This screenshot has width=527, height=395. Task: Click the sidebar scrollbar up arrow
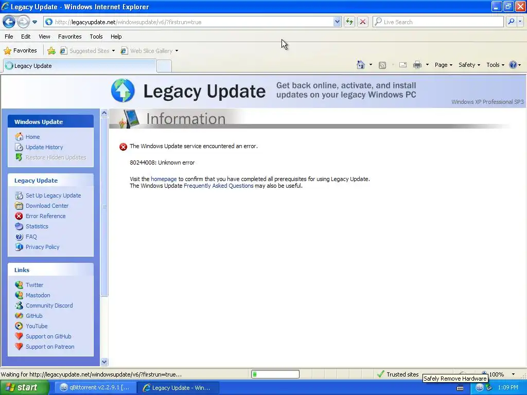pos(104,113)
